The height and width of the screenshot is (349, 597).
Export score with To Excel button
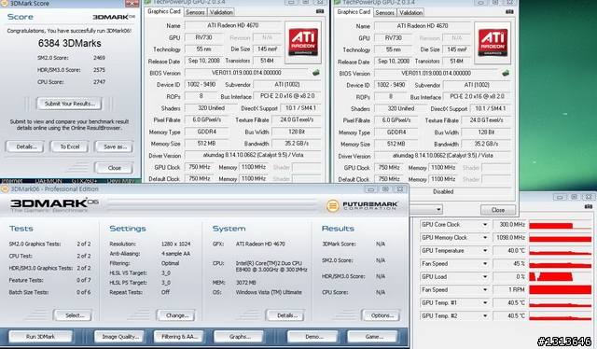pos(70,147)
